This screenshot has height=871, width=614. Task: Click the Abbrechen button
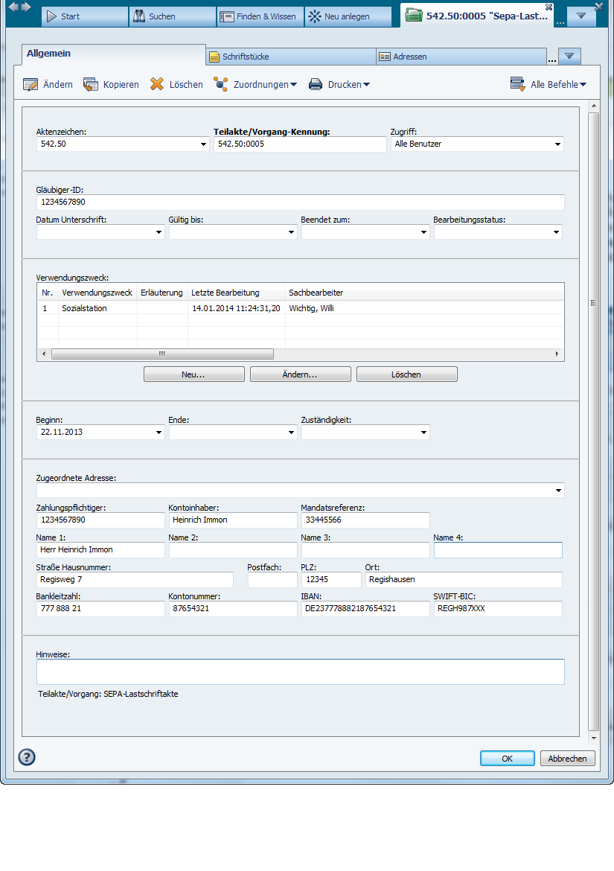coord(567,759)
